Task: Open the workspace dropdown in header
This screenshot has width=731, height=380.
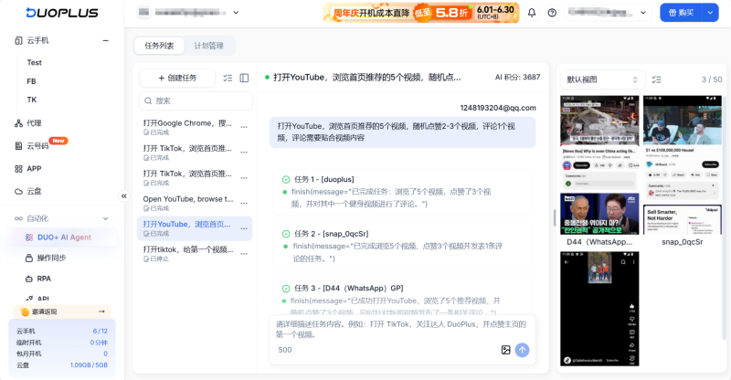Action: coord(236,13)
